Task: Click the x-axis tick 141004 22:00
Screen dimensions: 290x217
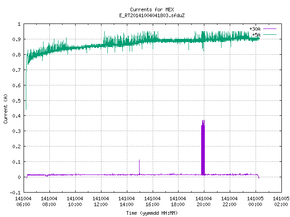Action: 230,202
